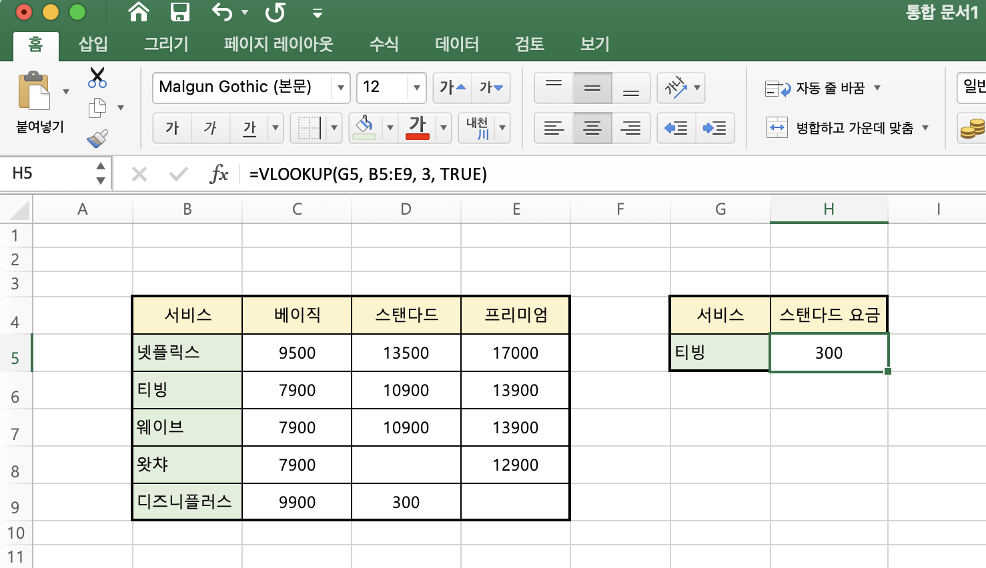Image resolution: width=986 pixels, height=568 pixels.
Task: Open the 검토 tab
Action: [x=530, y=44]
